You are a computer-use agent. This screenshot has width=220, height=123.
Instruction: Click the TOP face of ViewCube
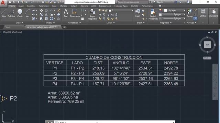(207, 45)
